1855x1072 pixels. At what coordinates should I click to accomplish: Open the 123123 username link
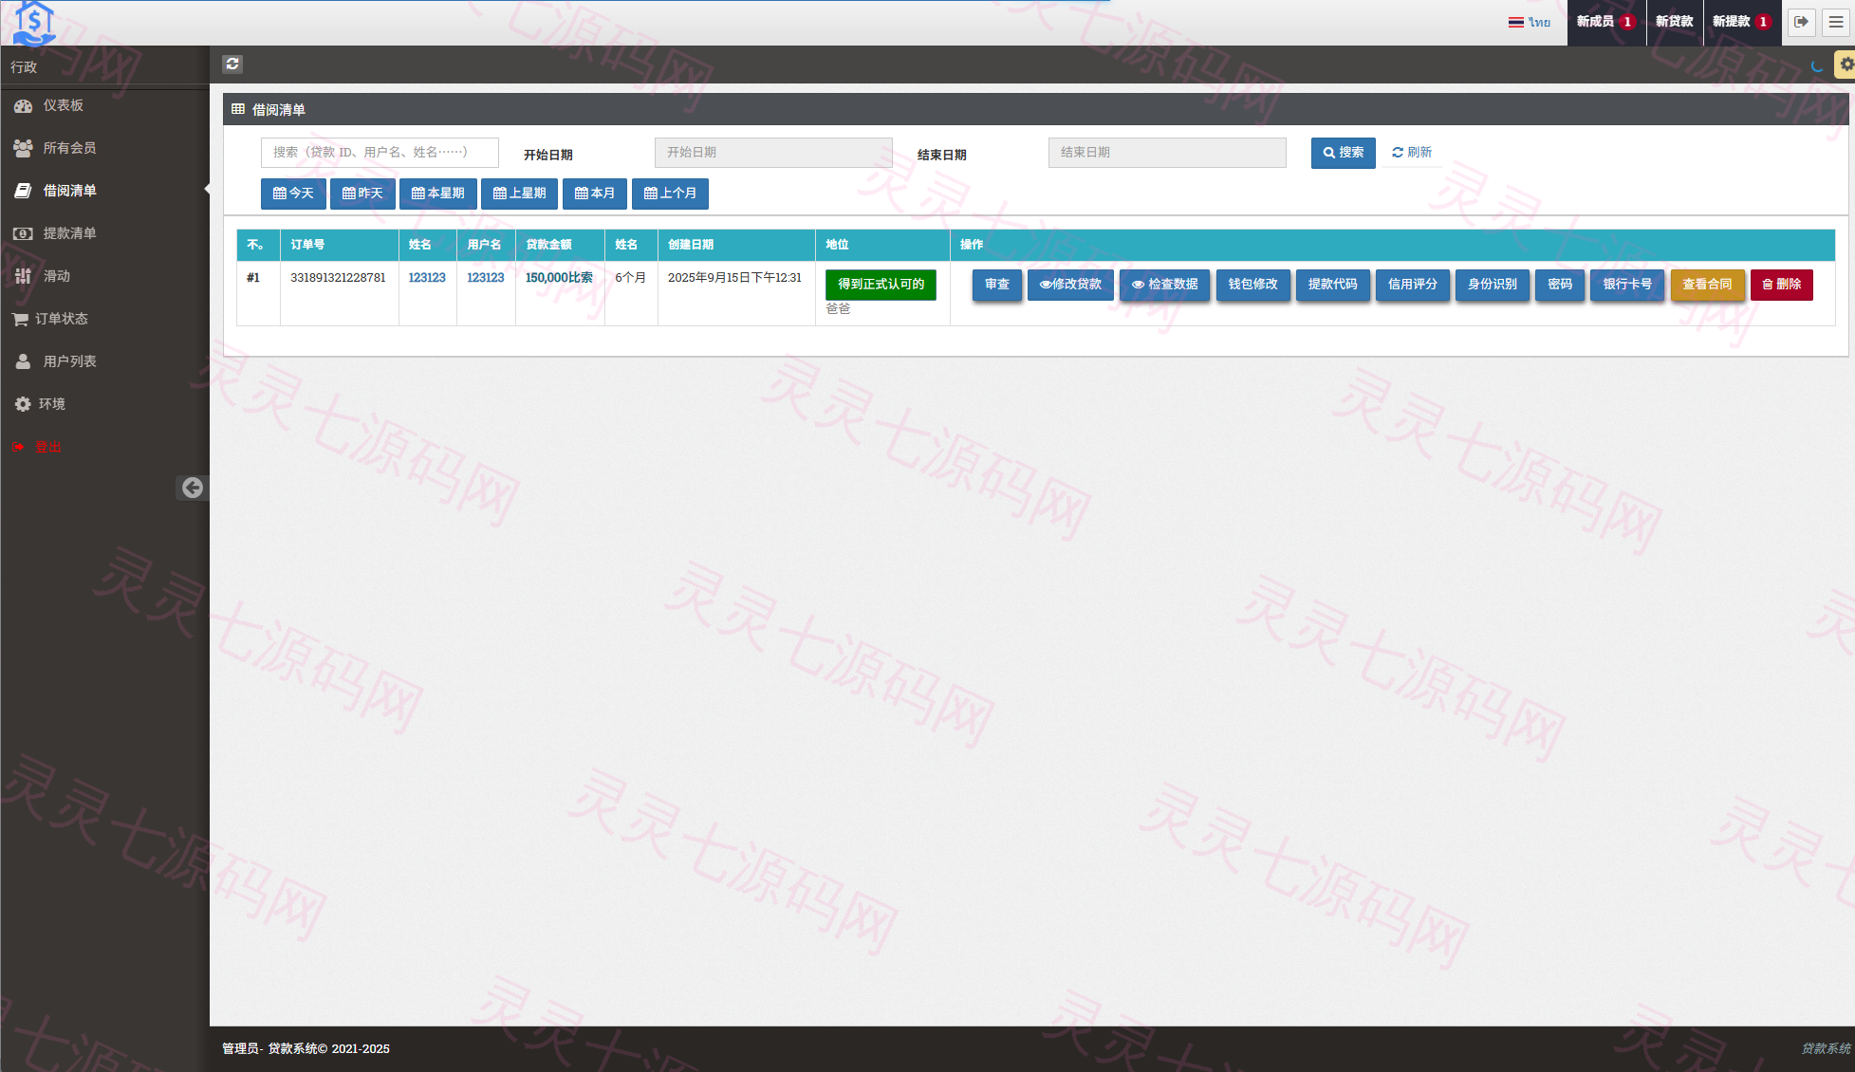pyautogui.click(x=486, y=278)
